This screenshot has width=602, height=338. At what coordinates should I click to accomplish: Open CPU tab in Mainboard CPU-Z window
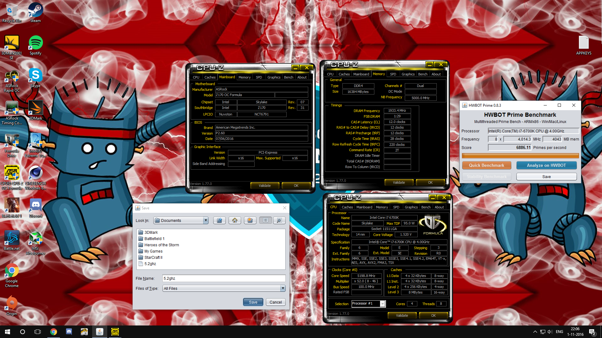[x=196, y=77]
